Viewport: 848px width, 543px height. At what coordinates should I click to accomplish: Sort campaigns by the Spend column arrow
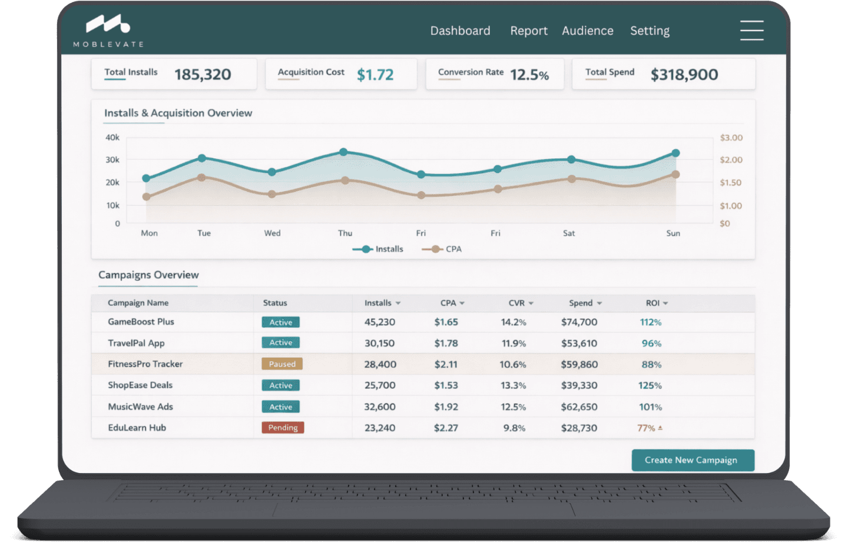(x=599, y=303)
